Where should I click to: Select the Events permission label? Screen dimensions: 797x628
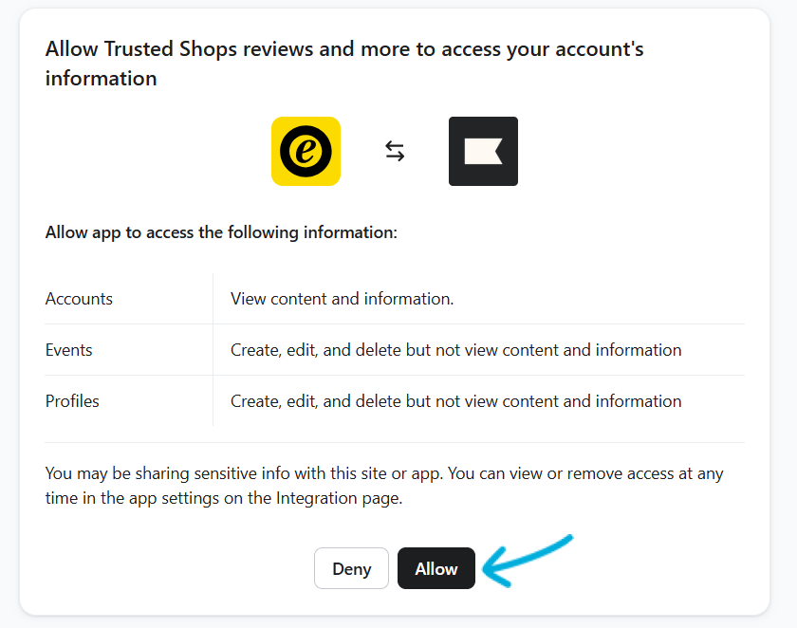pyautogui.click(x=69, y=350)
